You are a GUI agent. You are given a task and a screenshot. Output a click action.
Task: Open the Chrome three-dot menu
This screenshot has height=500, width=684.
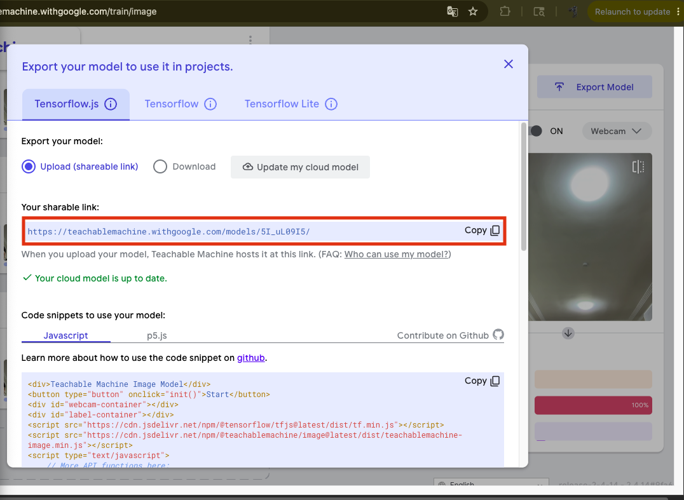678,12
